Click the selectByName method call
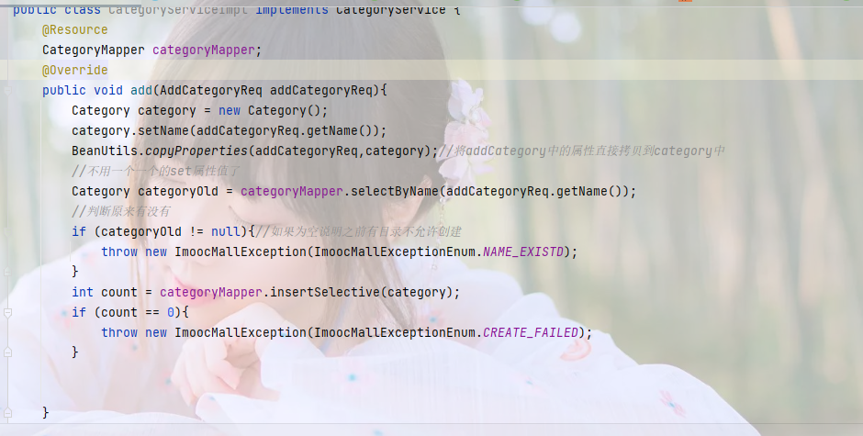The height and width of the screenshot is (436, 863). click(395, 191)
